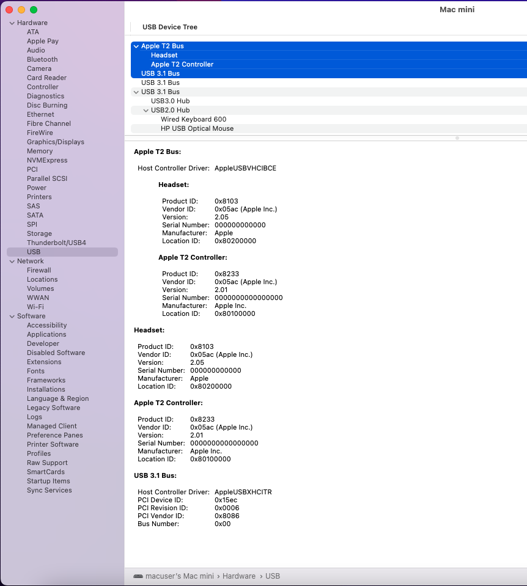Select Camera in the sidebar
This screenshot has width=527, height=586.
click(39, 69)
